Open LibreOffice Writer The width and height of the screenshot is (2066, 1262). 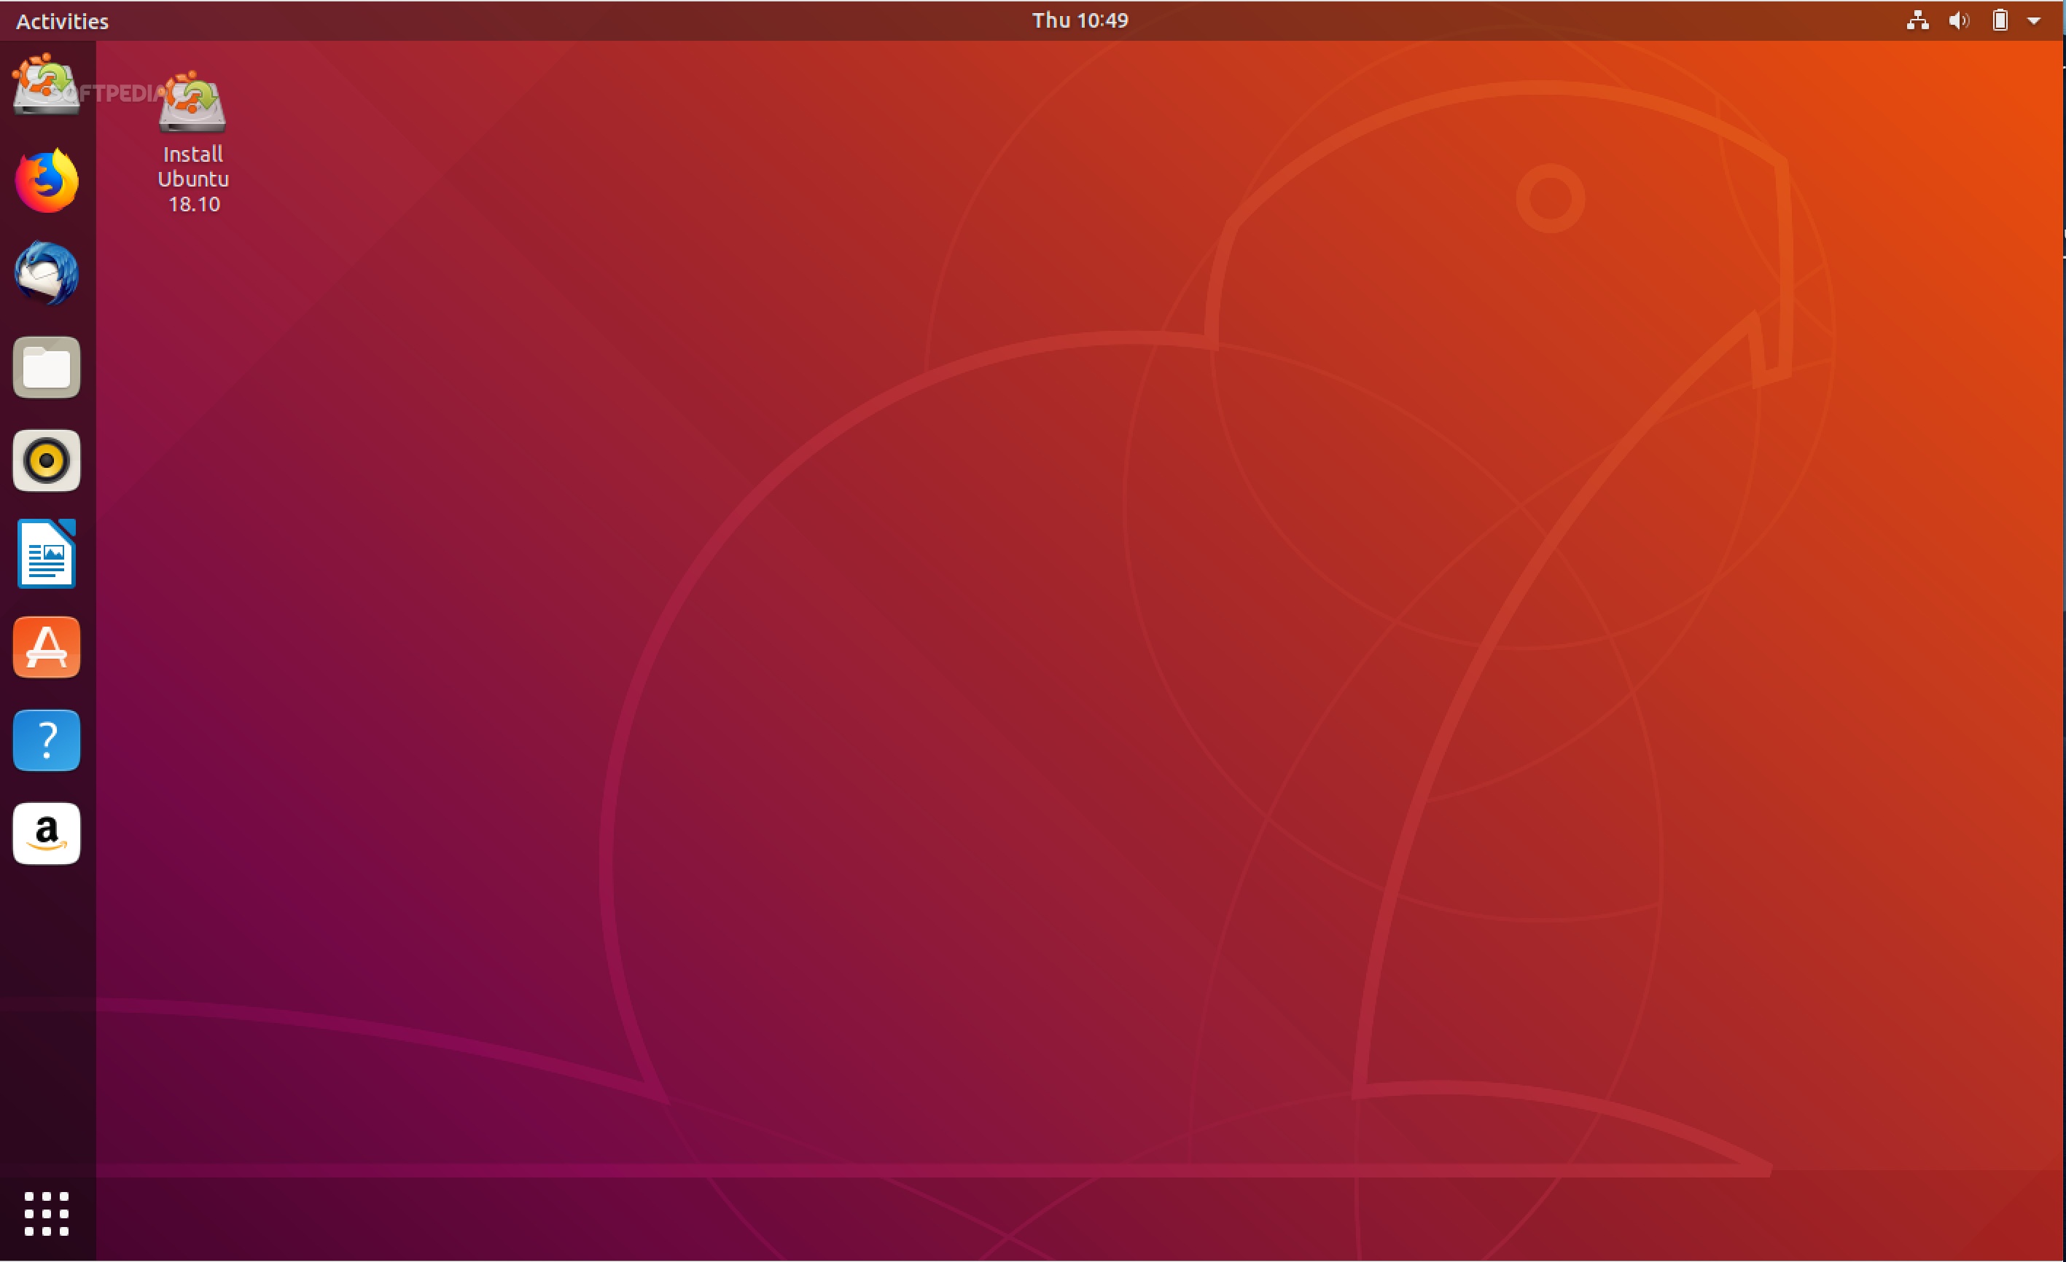(x=46, y=553)
